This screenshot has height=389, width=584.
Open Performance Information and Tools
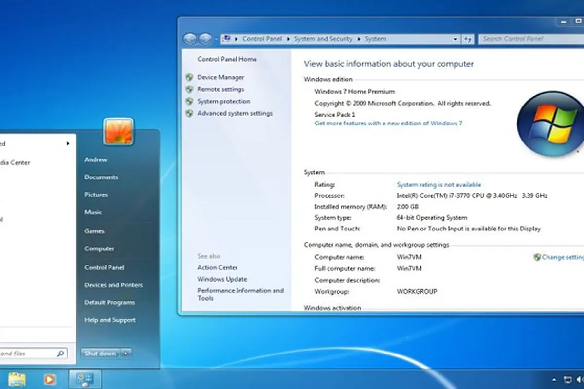240,294
